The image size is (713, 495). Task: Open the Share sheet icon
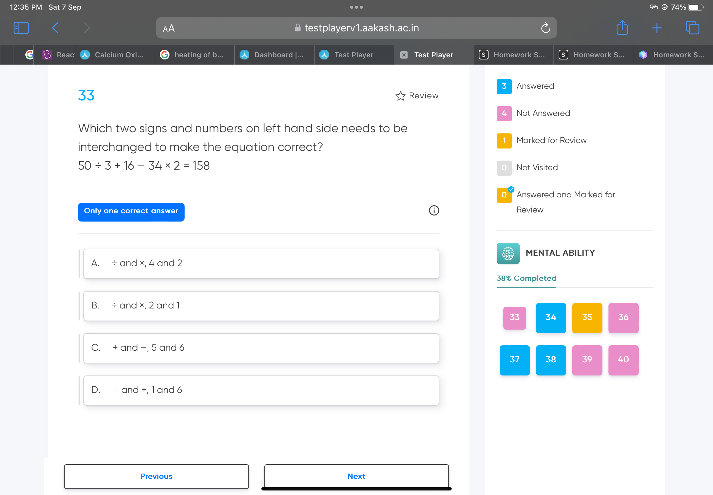coord(622,27)
